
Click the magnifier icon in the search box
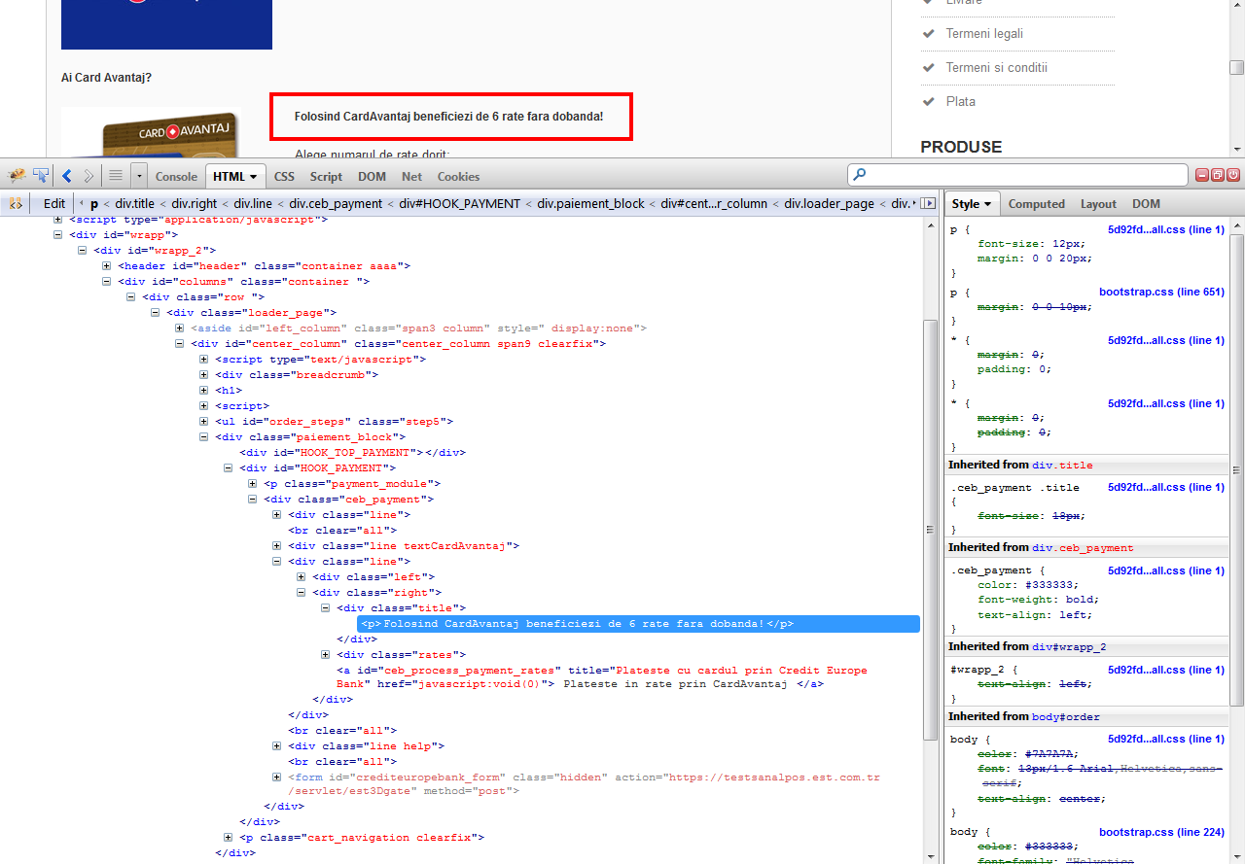[x=859, y=176]
